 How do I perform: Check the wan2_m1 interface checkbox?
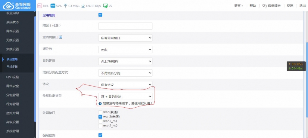coord(100,121)
